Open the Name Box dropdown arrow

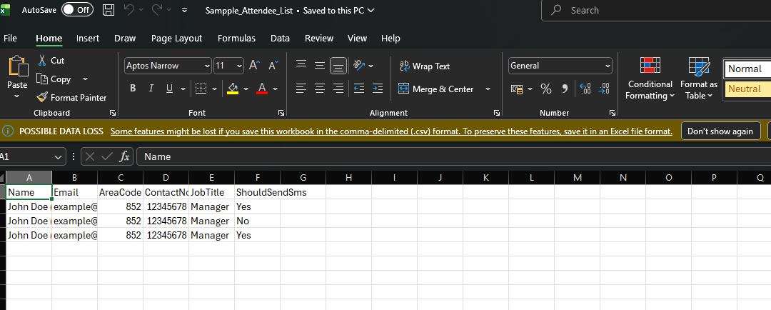[x=58, y=156]
